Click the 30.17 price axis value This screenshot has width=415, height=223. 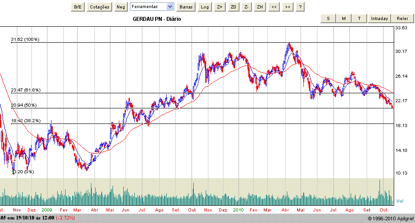(x=401, y=51)
